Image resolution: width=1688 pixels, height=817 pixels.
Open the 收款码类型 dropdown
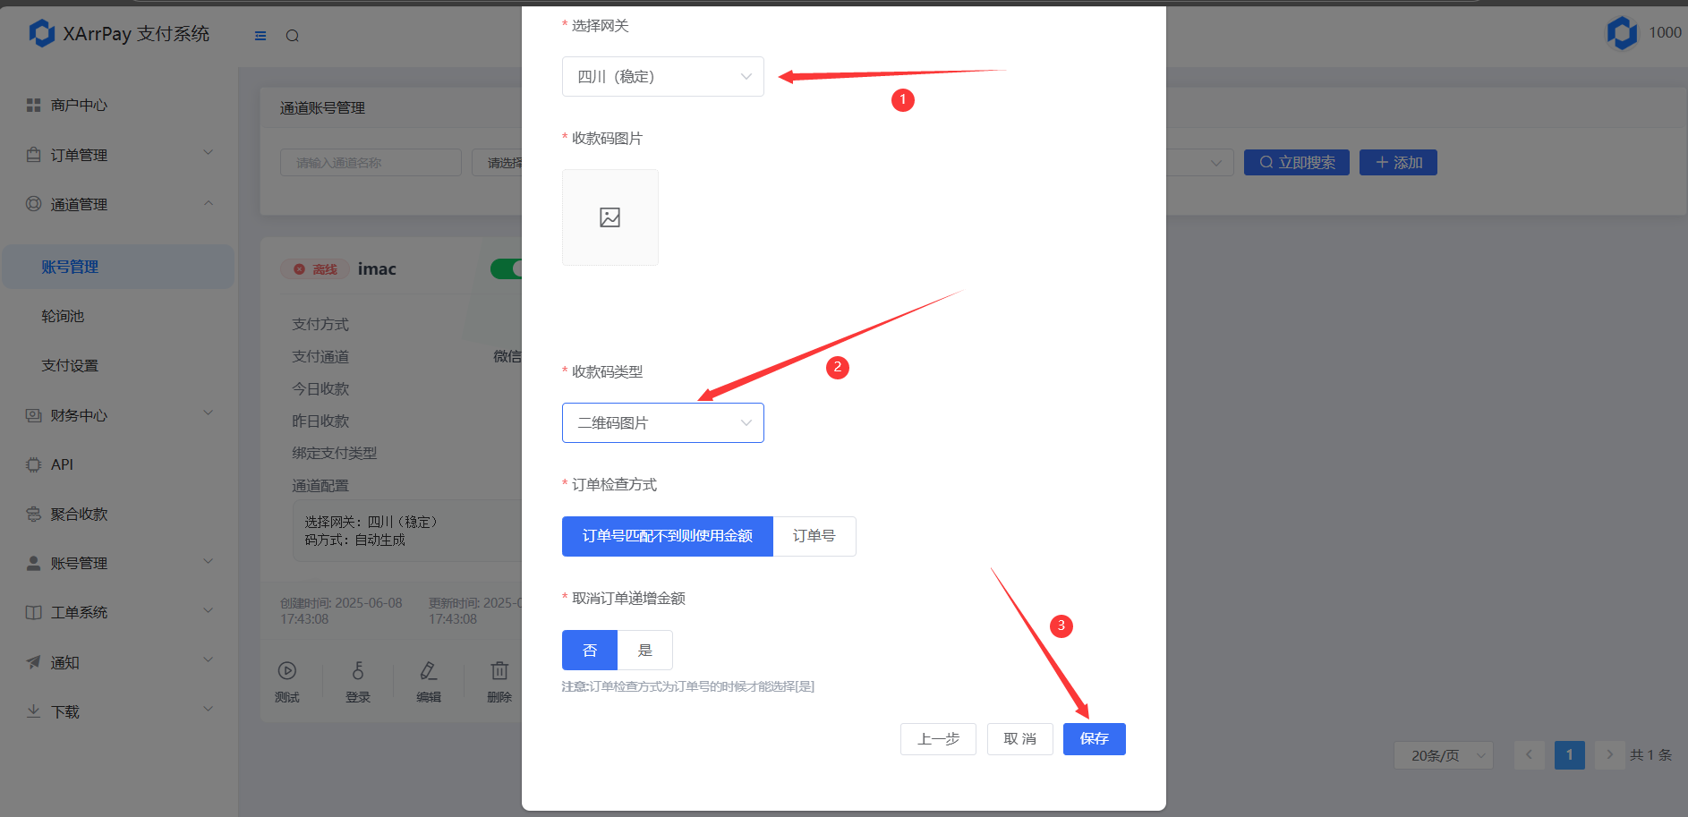662,422
